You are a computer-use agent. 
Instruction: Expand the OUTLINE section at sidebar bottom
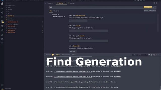point(8,88)
